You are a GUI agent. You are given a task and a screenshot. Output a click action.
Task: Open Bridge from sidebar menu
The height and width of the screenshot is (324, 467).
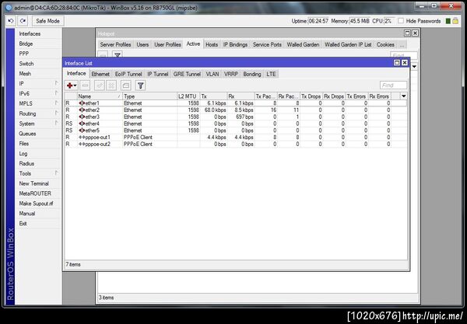26,44
